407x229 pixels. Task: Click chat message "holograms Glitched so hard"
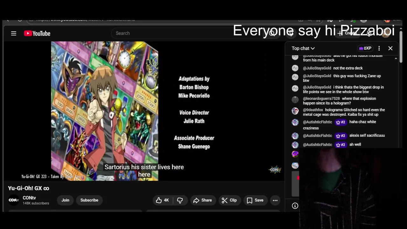click(344, 112)
